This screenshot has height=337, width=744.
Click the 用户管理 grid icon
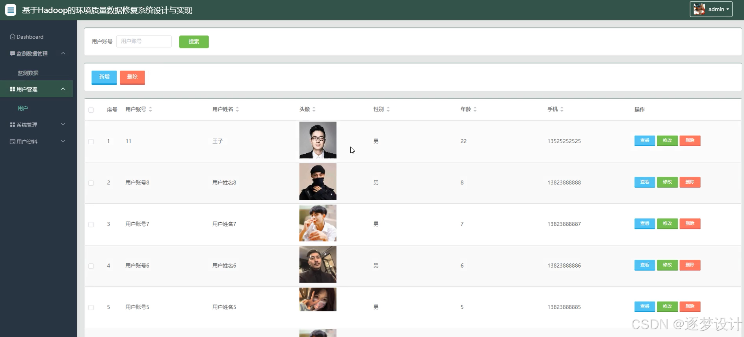[13, 89]
